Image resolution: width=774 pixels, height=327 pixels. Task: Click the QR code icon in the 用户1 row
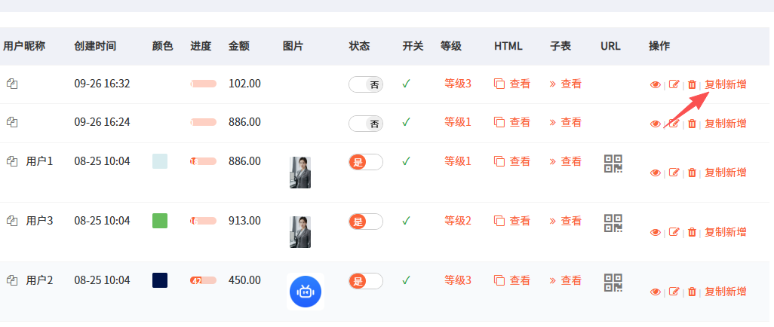tap(613, 163)
